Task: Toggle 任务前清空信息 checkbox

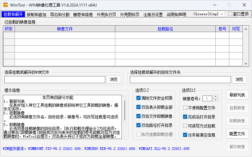Action: [199, 135]
